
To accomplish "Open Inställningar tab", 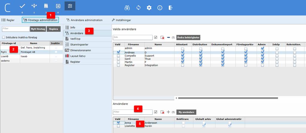I will (121, 20).
